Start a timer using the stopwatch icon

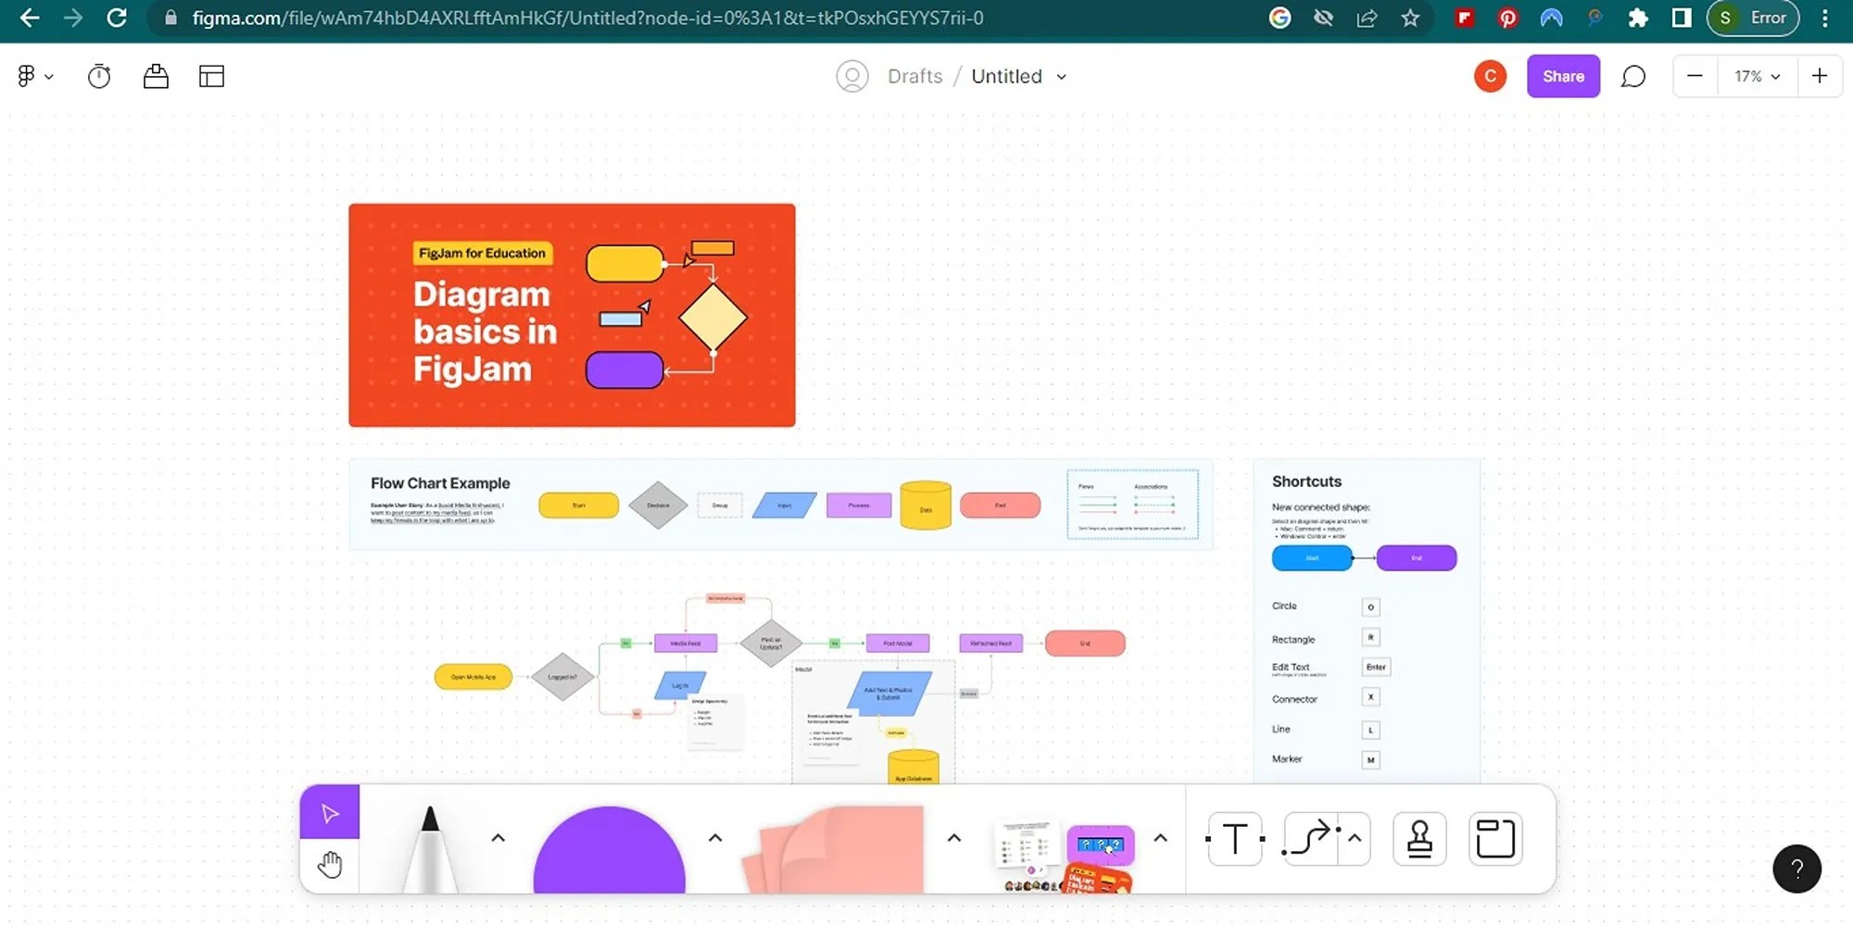(x=99, y=76)
